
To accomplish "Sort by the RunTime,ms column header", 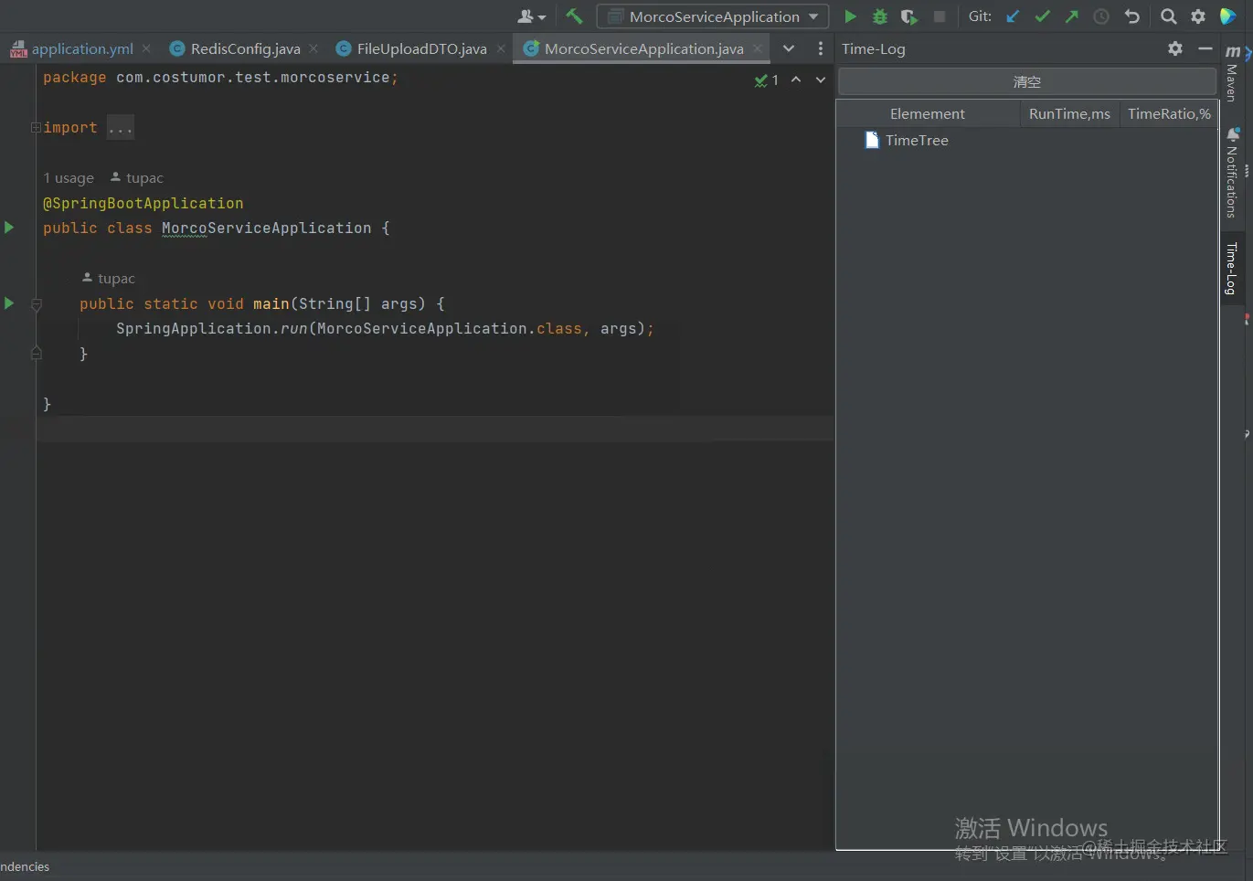I will (1069, 113).
